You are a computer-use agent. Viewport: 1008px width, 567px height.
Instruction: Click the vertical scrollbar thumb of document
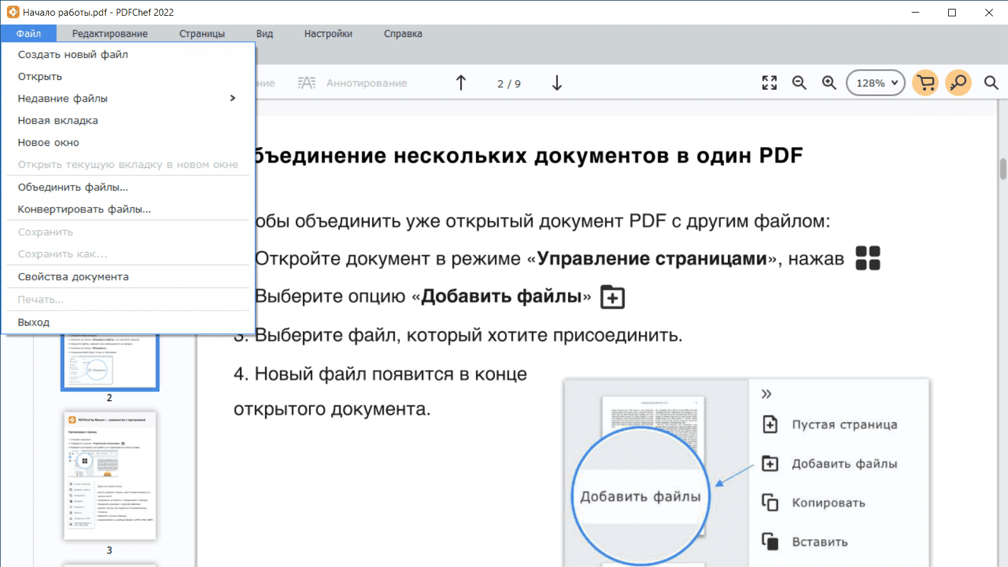(x=1003, y=170)
